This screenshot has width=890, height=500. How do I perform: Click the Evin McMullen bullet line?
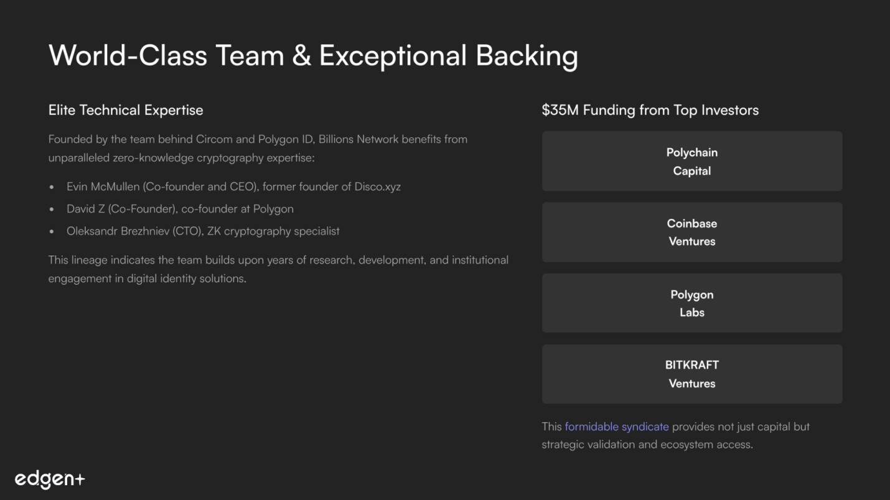point(233,187)
